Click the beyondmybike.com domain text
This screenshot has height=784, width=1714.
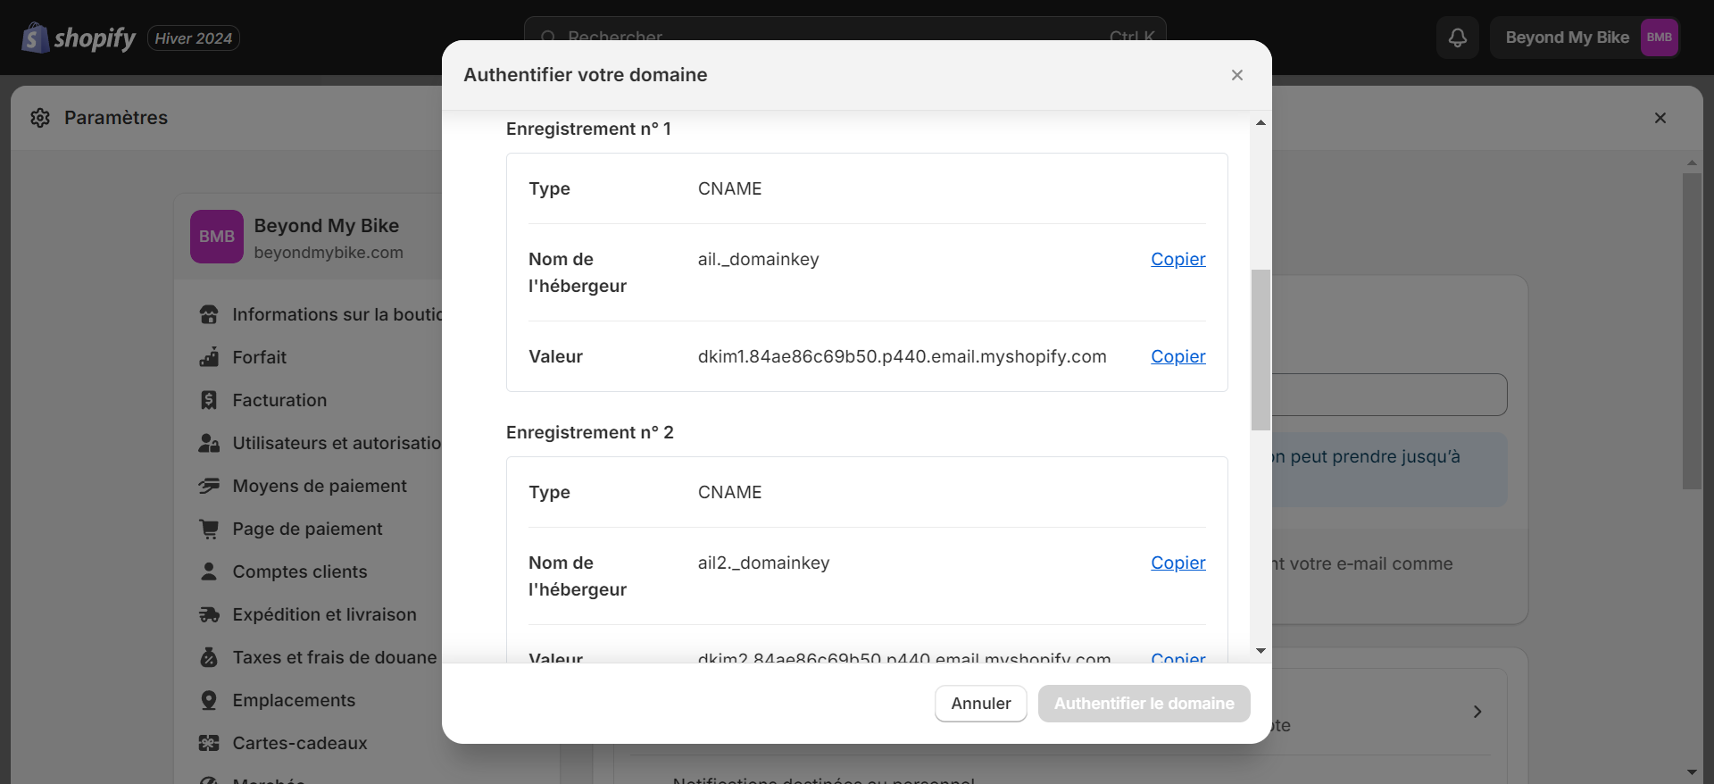click(x=329, y=253)
